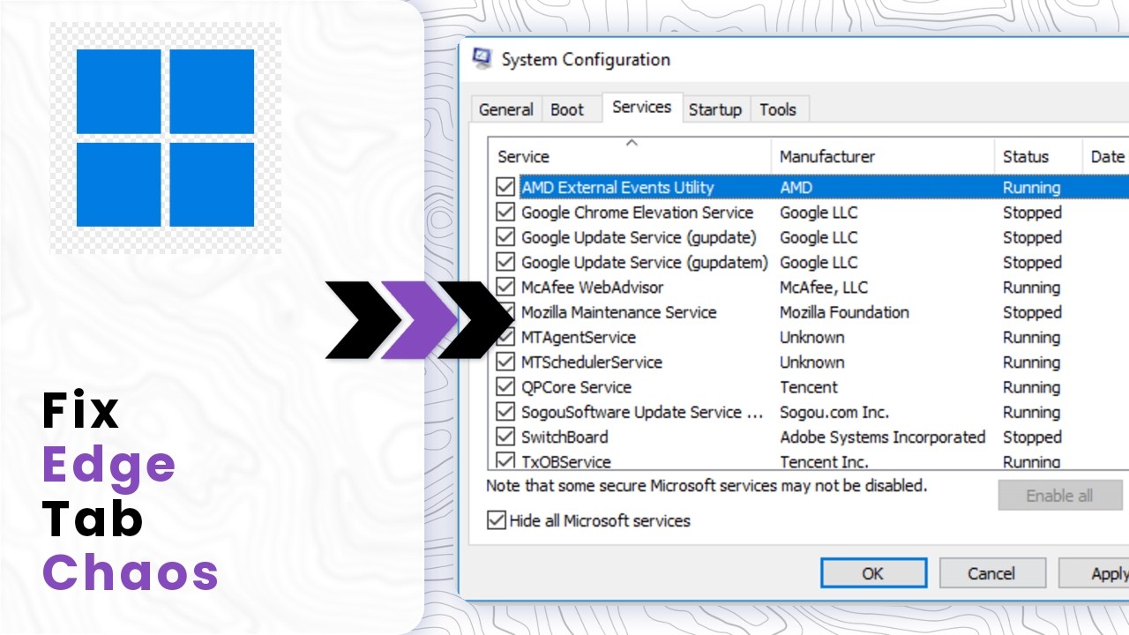Uncheck Google Chrome Elevation Service checkbox
The height and width of the screenshot is (635, 1129).
click(505, 212)
